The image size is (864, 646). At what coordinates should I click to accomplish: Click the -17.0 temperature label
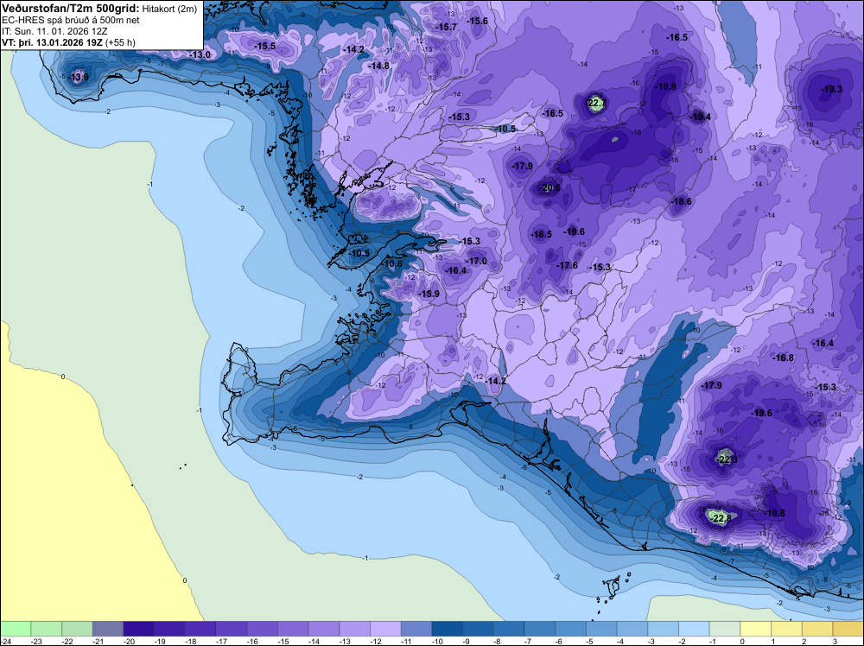(477, 261)
